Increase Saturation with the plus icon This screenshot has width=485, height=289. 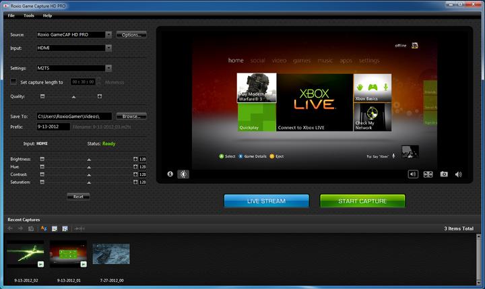click(135, 182)
